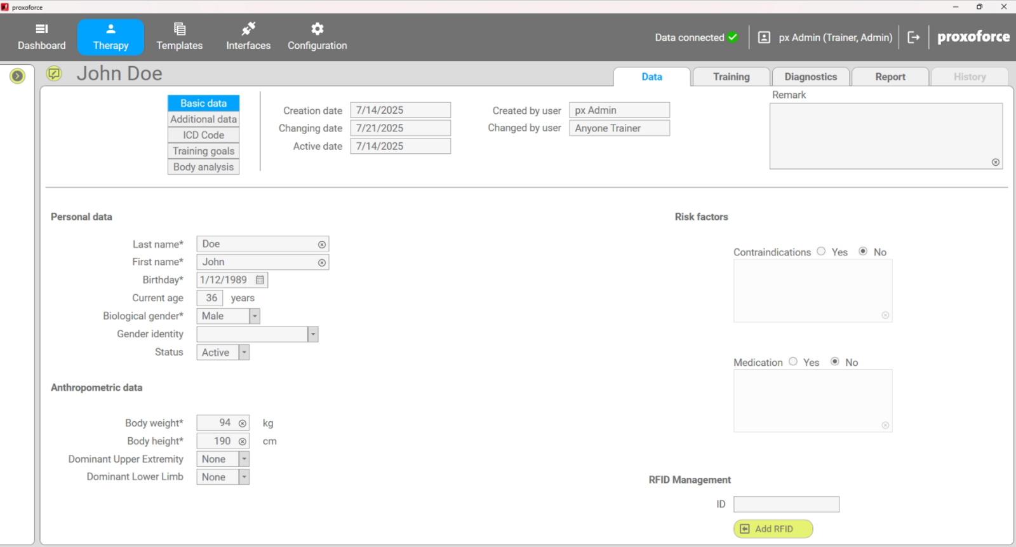Expand Biological gender dropdown
1016x547 pixels.
(255, 316)
